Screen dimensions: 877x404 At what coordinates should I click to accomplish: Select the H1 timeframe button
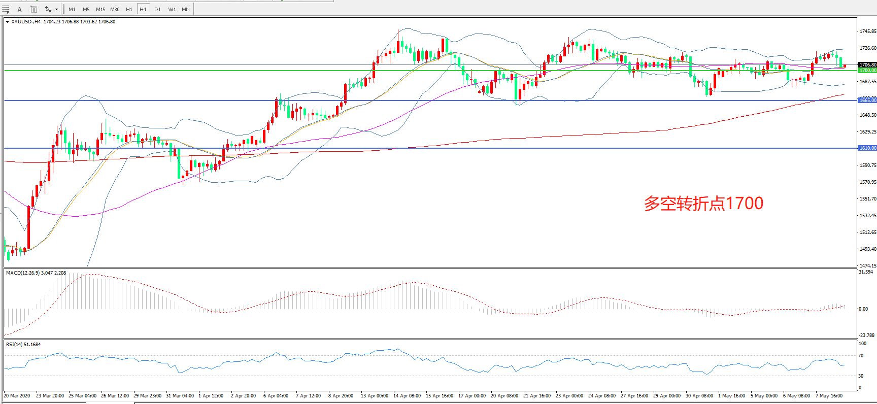point(129,9)
